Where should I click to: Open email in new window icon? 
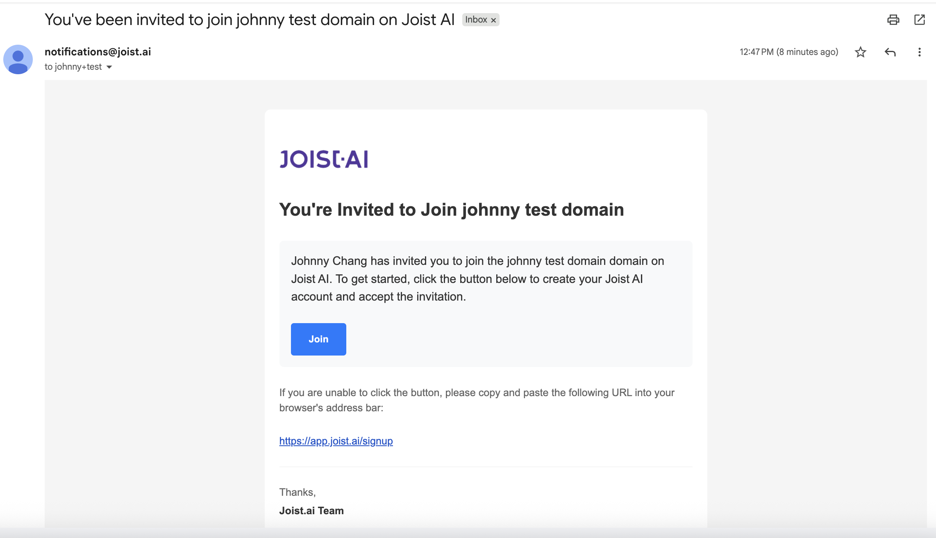click(919, 20)
